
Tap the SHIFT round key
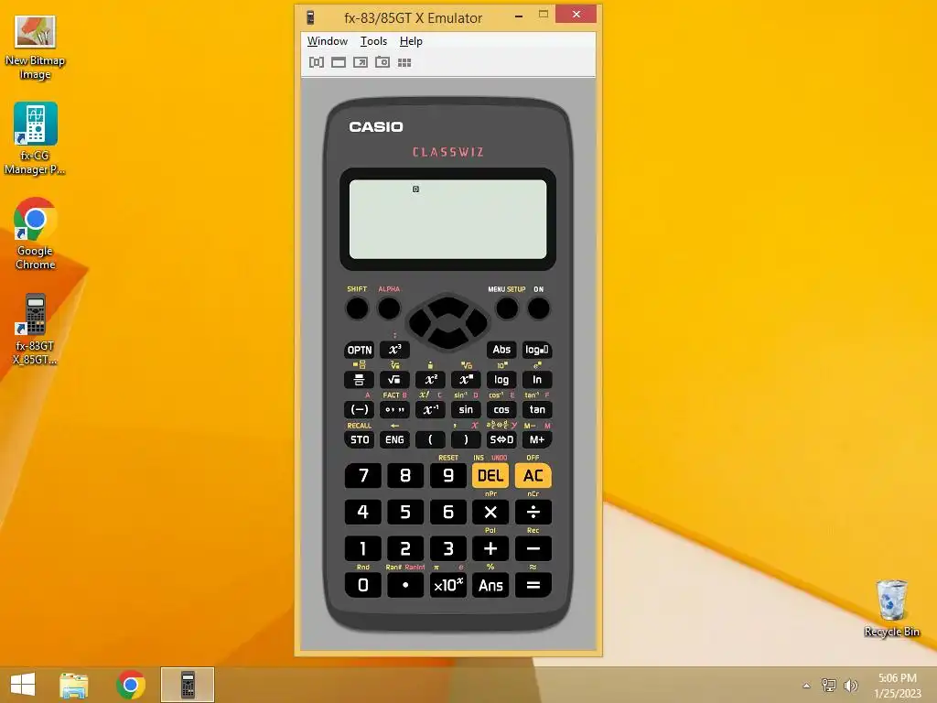[358, 309]
